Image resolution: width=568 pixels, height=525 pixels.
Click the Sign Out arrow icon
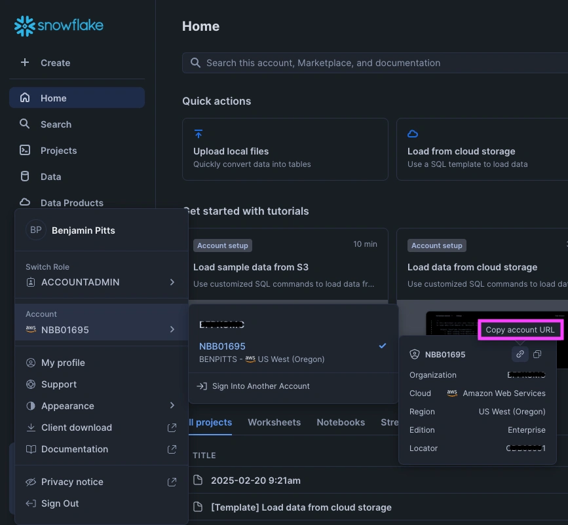pos(31,503)
